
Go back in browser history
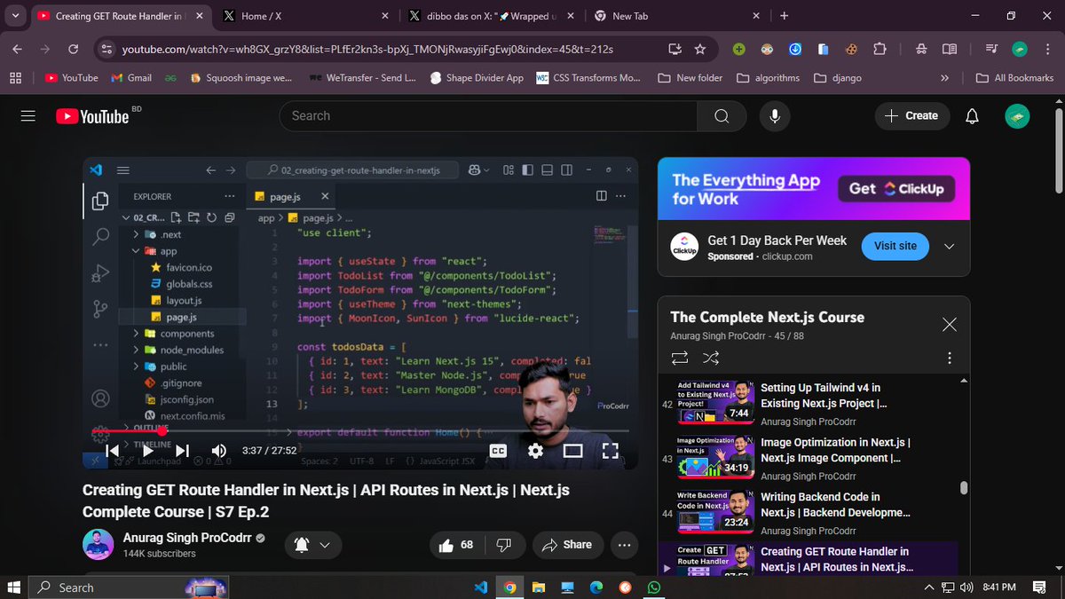coord(18,50)
